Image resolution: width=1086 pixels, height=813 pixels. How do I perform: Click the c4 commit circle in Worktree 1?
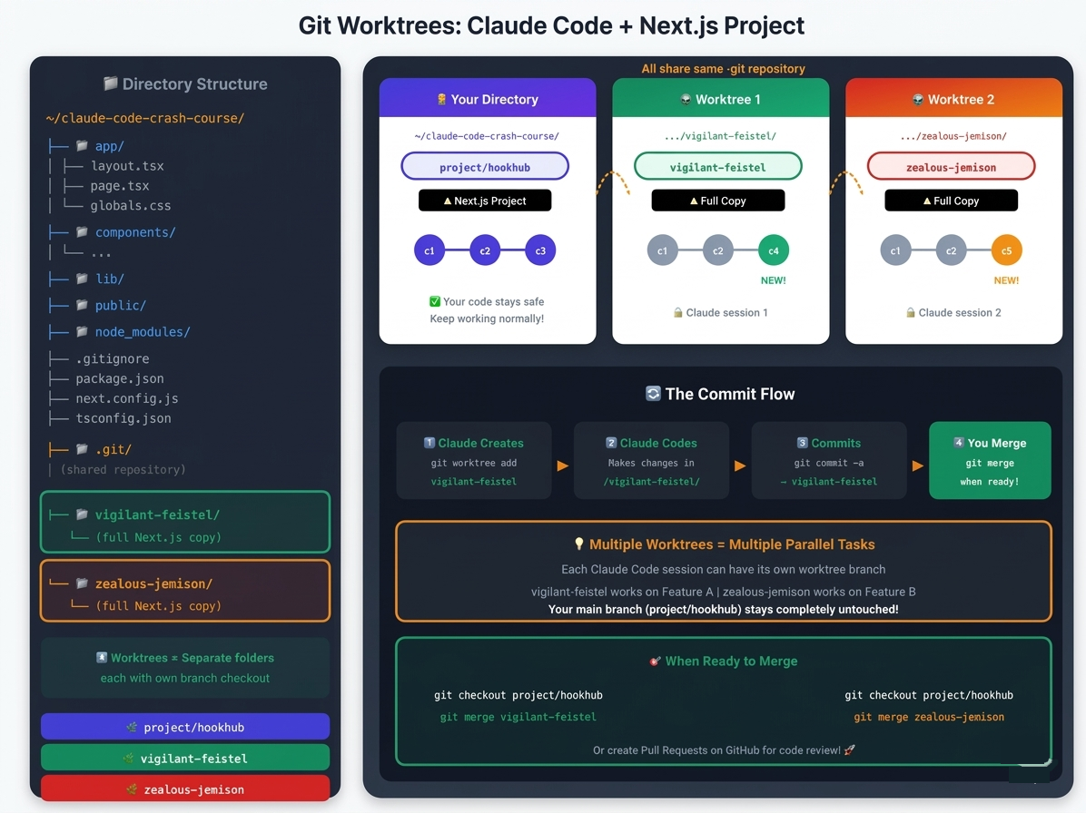point(773,250)
